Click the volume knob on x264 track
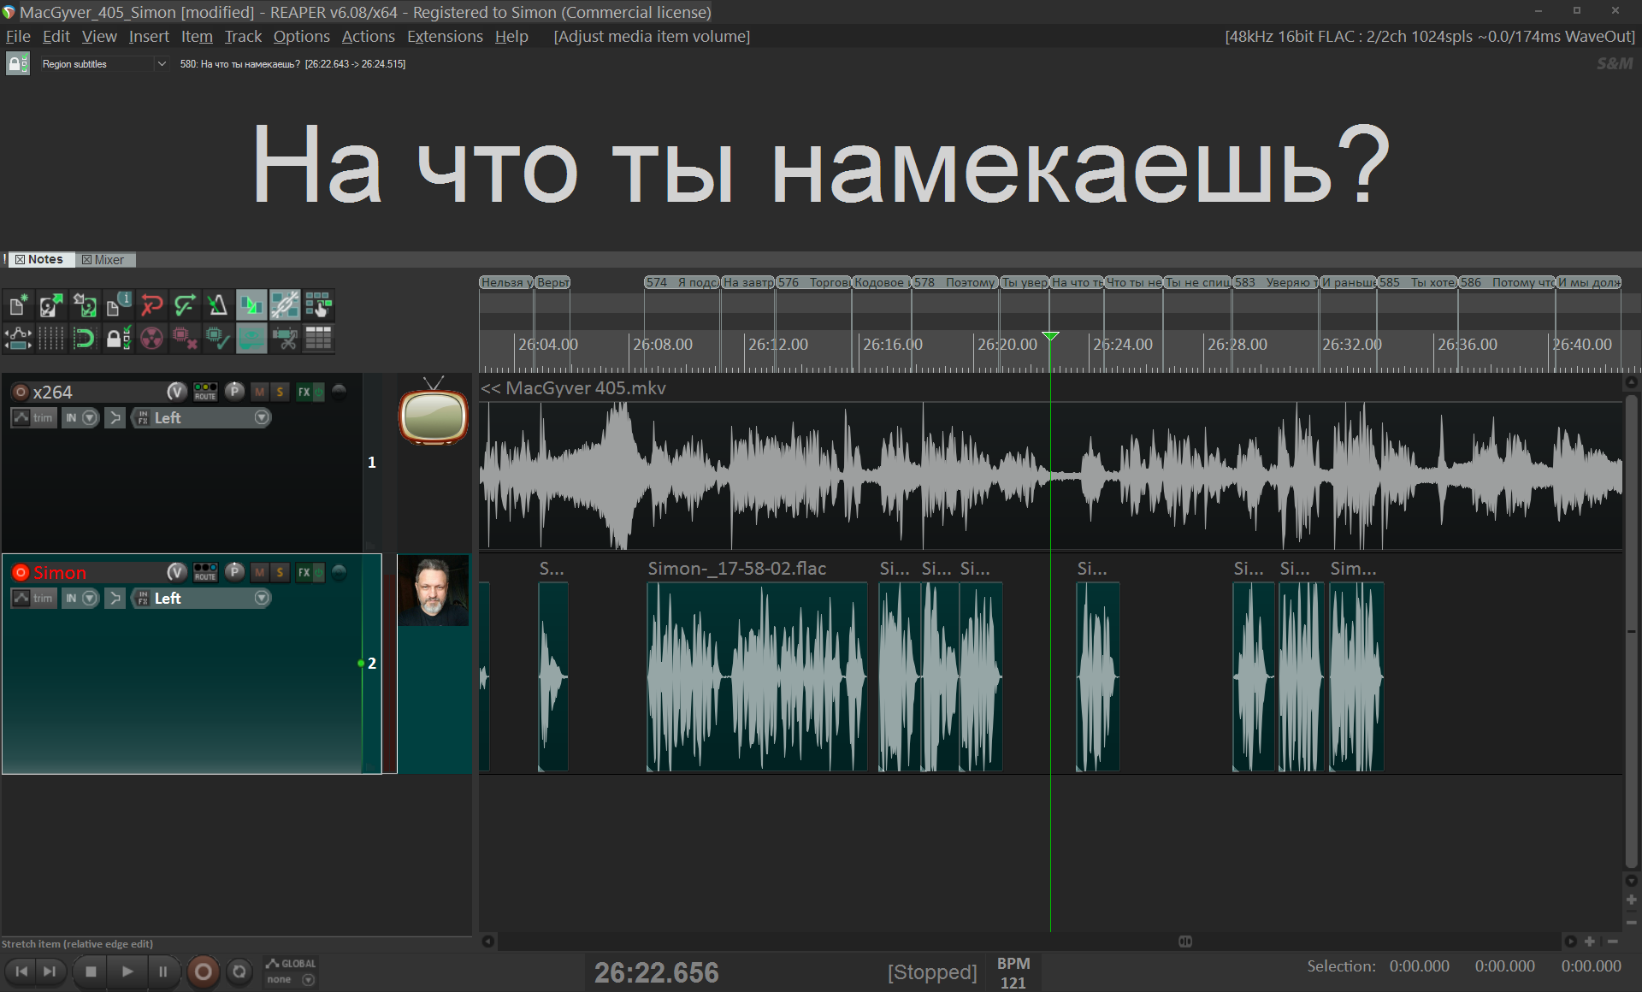1642x992 pixels. [176, 392]
